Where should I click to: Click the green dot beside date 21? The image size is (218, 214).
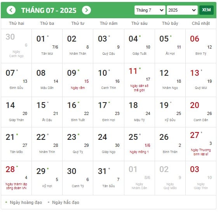click(17, 134)
